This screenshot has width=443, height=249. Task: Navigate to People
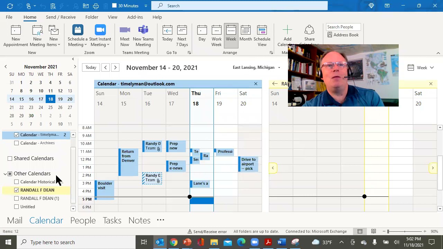point(83,220)
